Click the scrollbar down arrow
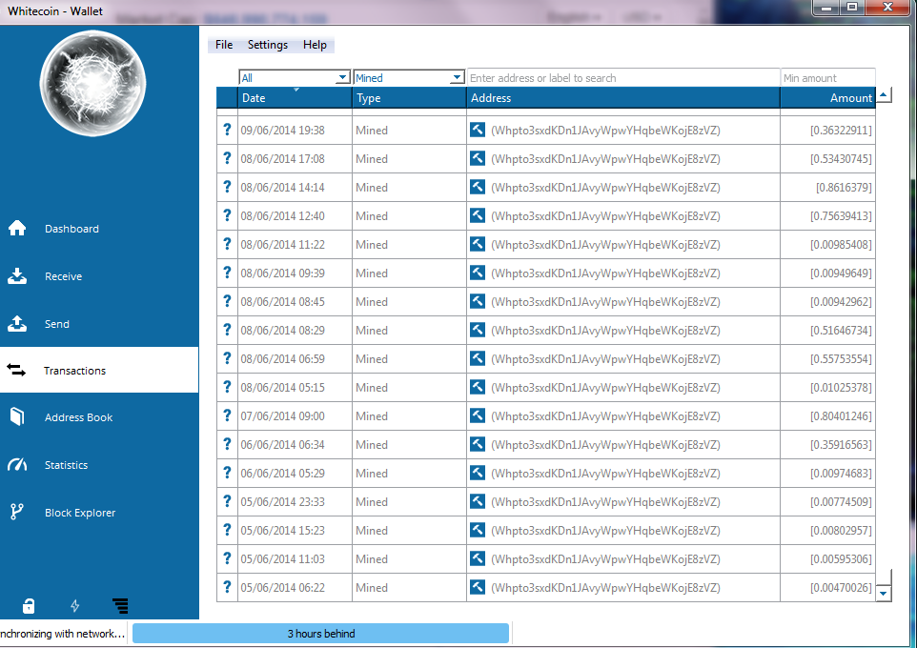917x648 pixels. click(883, 593)
